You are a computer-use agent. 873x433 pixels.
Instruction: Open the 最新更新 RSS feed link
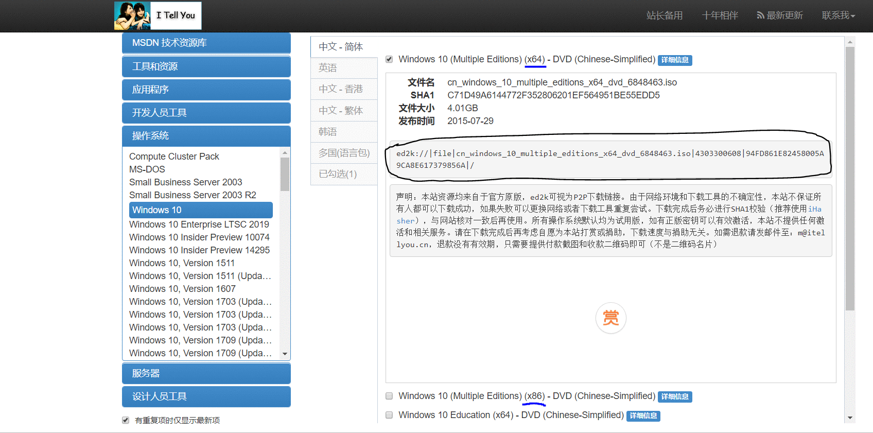[779, 15]
